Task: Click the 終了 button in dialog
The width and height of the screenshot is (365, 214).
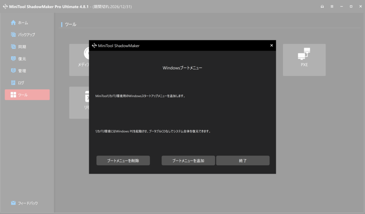Action: tap(242, 160)
